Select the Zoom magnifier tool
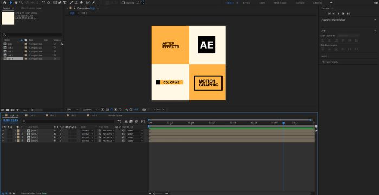This screenshot has width=379, height=195. point(21,2)
